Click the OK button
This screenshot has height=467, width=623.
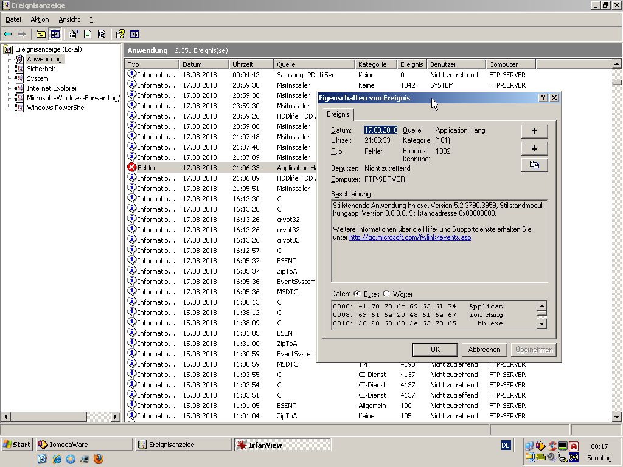(434, 350)
